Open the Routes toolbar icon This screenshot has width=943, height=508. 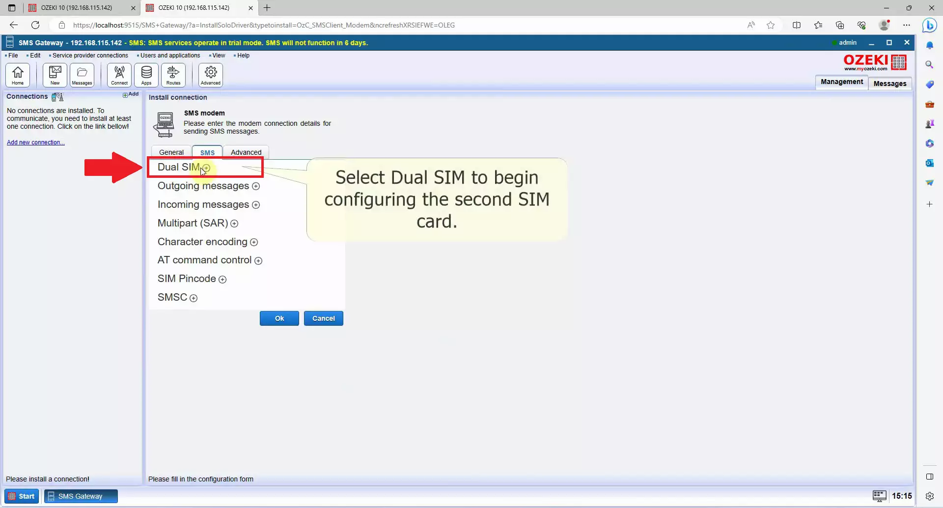173,75
